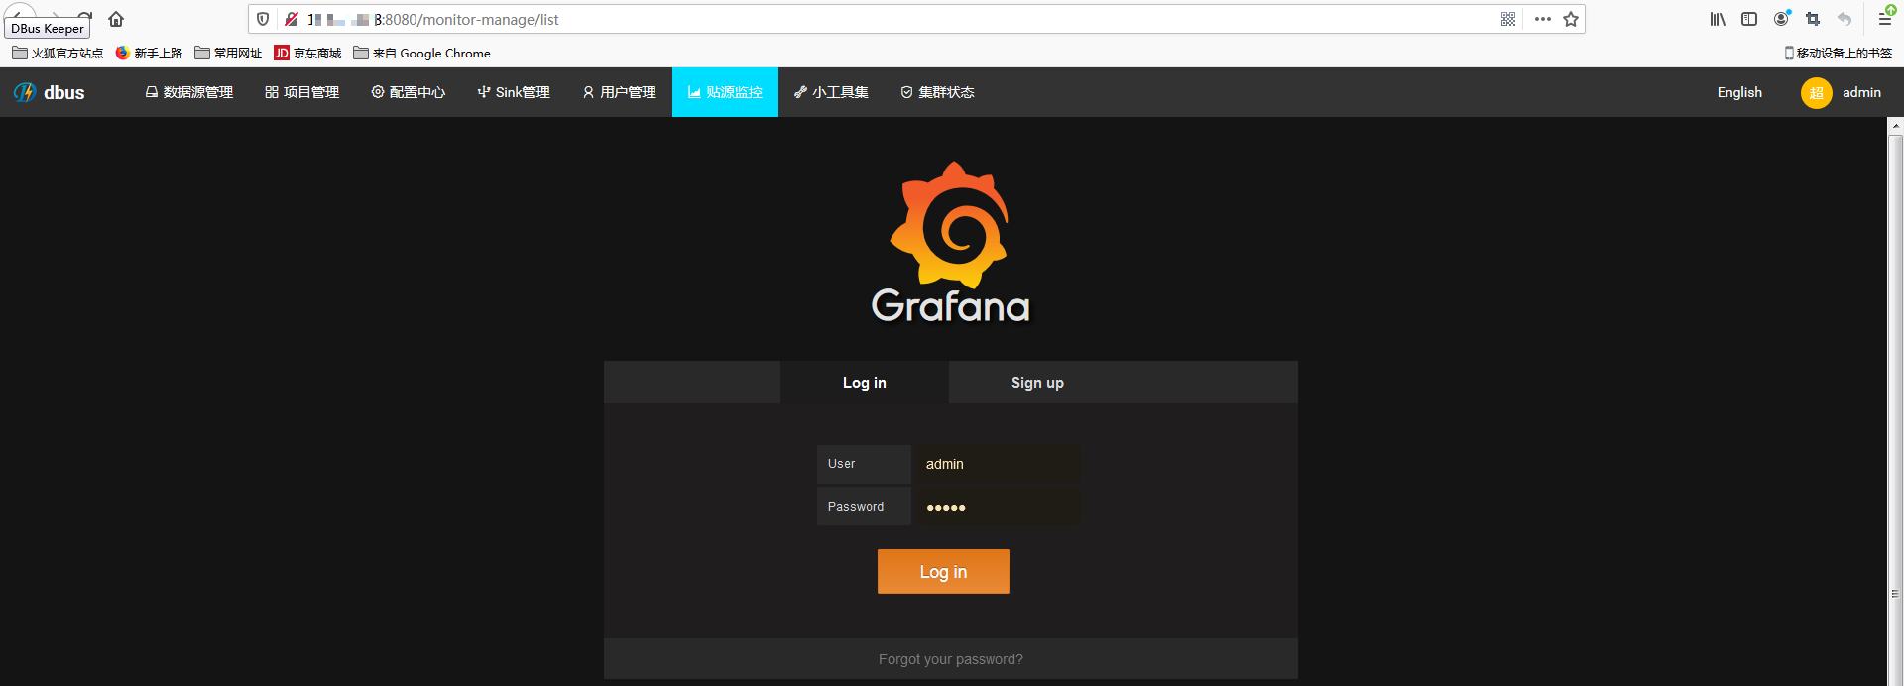Switch language to English
The height and width of the screenshot is (686, 1904).
[1739, 92]
